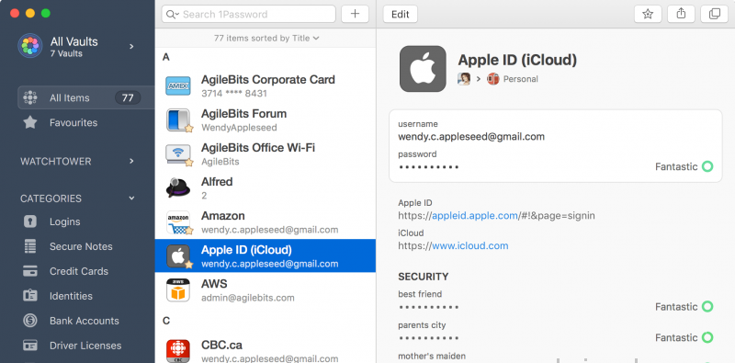Click the Identities badge icon
Image resolution: width=735 pixels, height=363 pixels.
click(x=30, y=296)
